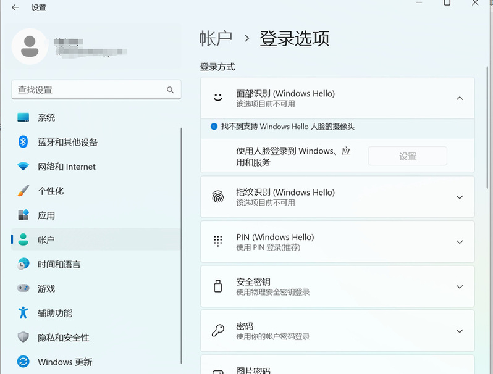Click the 使用你的帐户密码登录 description
Image resolution: width=493 pixels, height=374 pixels.
[x=273, y=336]
